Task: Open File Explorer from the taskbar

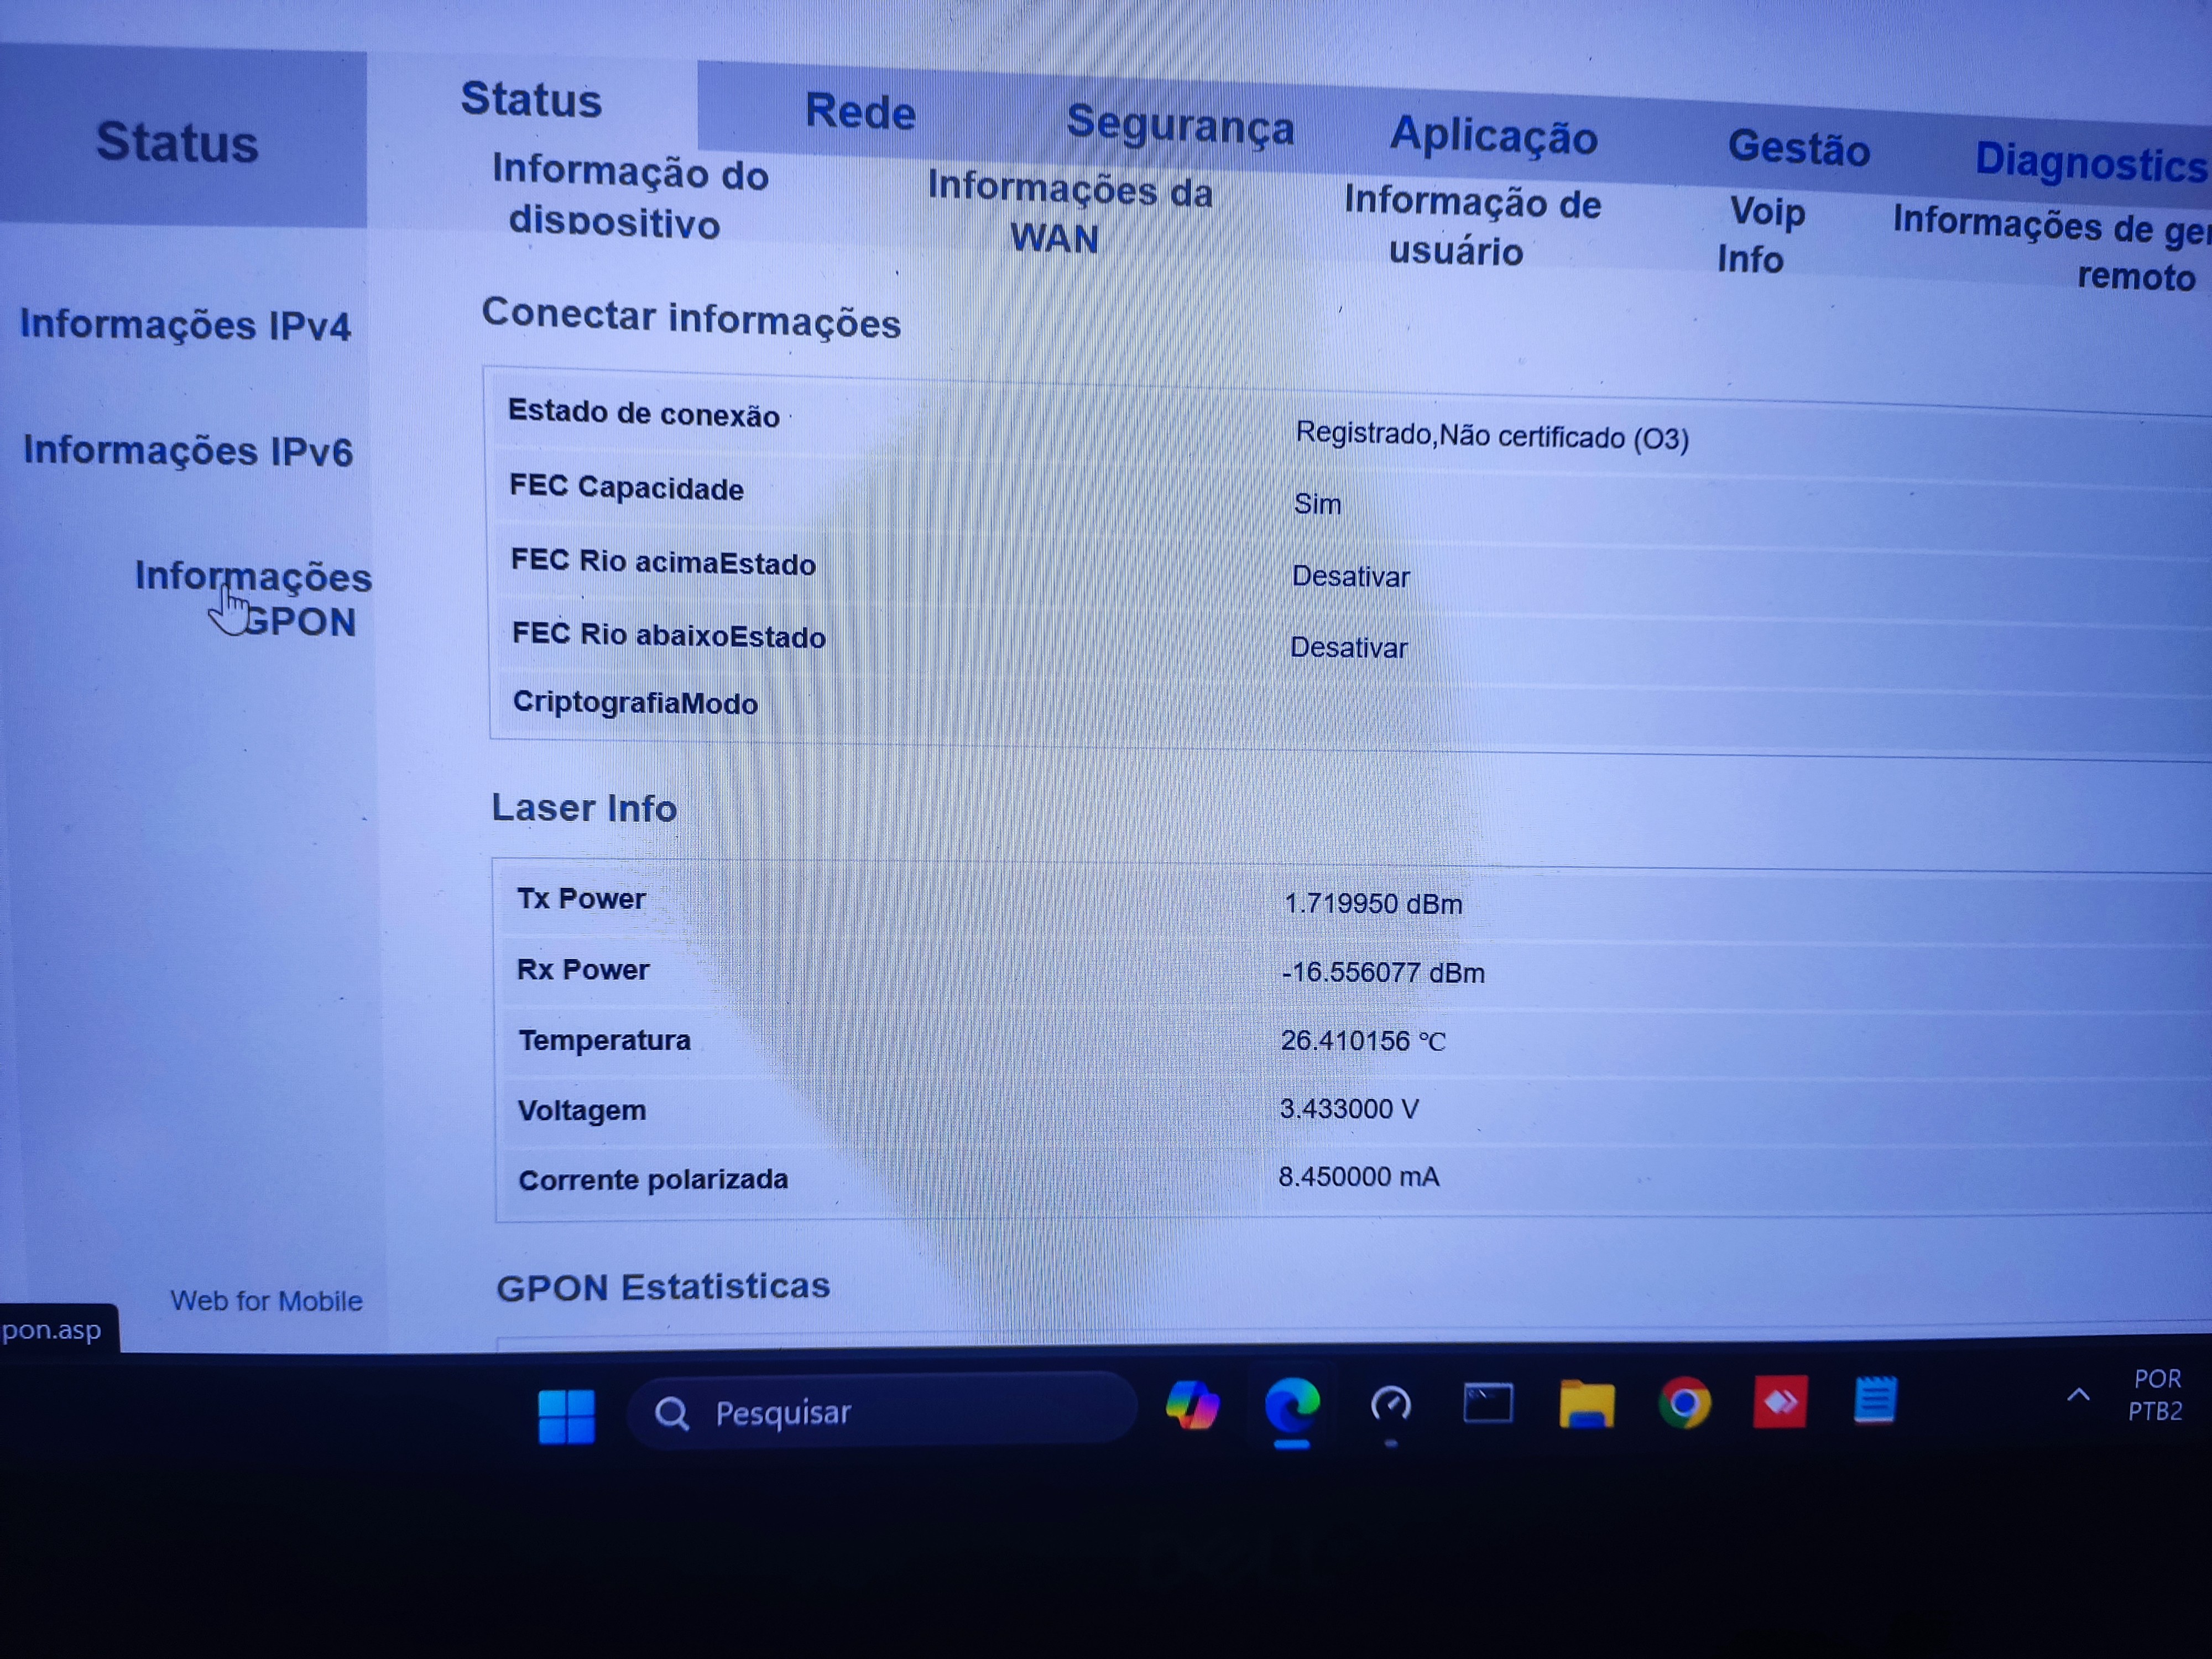Action: (x=1586, y=1403)
